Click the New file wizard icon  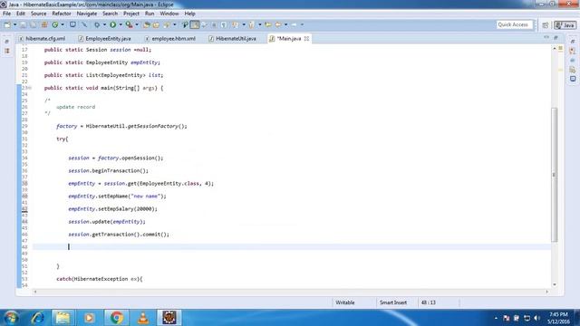coord(7,24)
